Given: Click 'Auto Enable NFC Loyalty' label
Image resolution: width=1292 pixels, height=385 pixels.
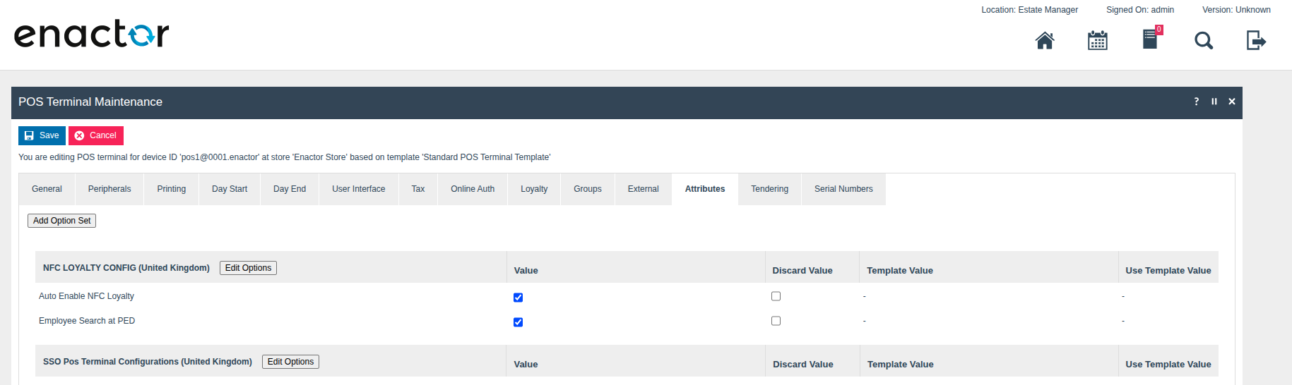Looking at the screenshot, I should point(86,296).
